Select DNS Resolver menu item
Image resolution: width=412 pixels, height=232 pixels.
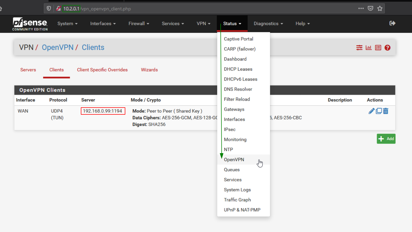244,89
